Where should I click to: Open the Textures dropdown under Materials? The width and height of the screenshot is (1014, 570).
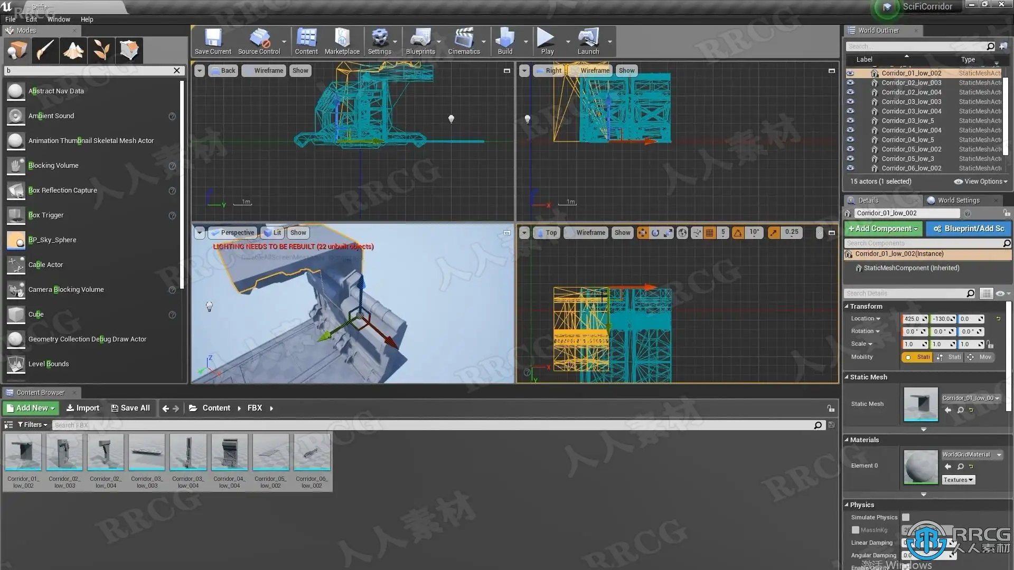[x=959, y=480]
